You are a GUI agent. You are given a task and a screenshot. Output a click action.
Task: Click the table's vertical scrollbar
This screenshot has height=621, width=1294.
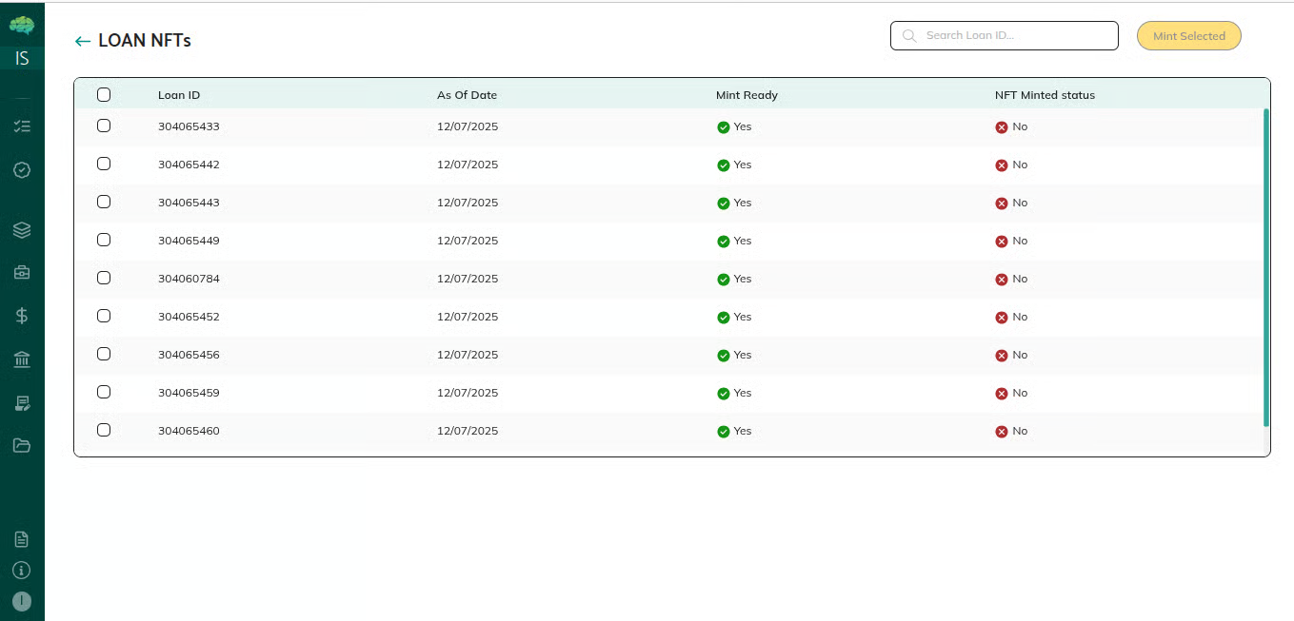1265,266
